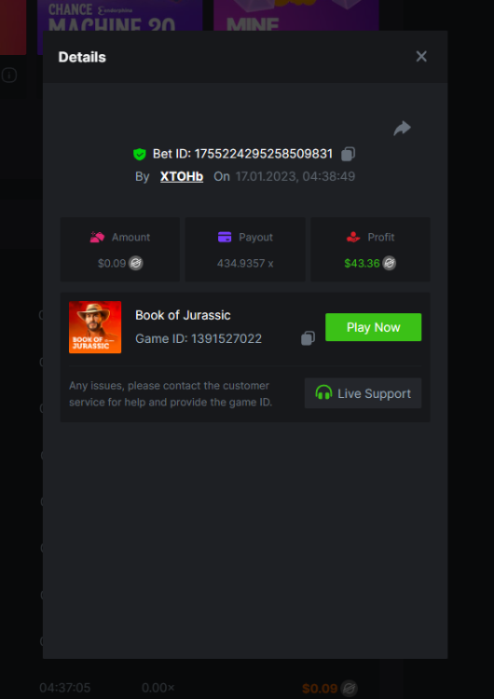Select the Mine game banner

pos(296,16)
